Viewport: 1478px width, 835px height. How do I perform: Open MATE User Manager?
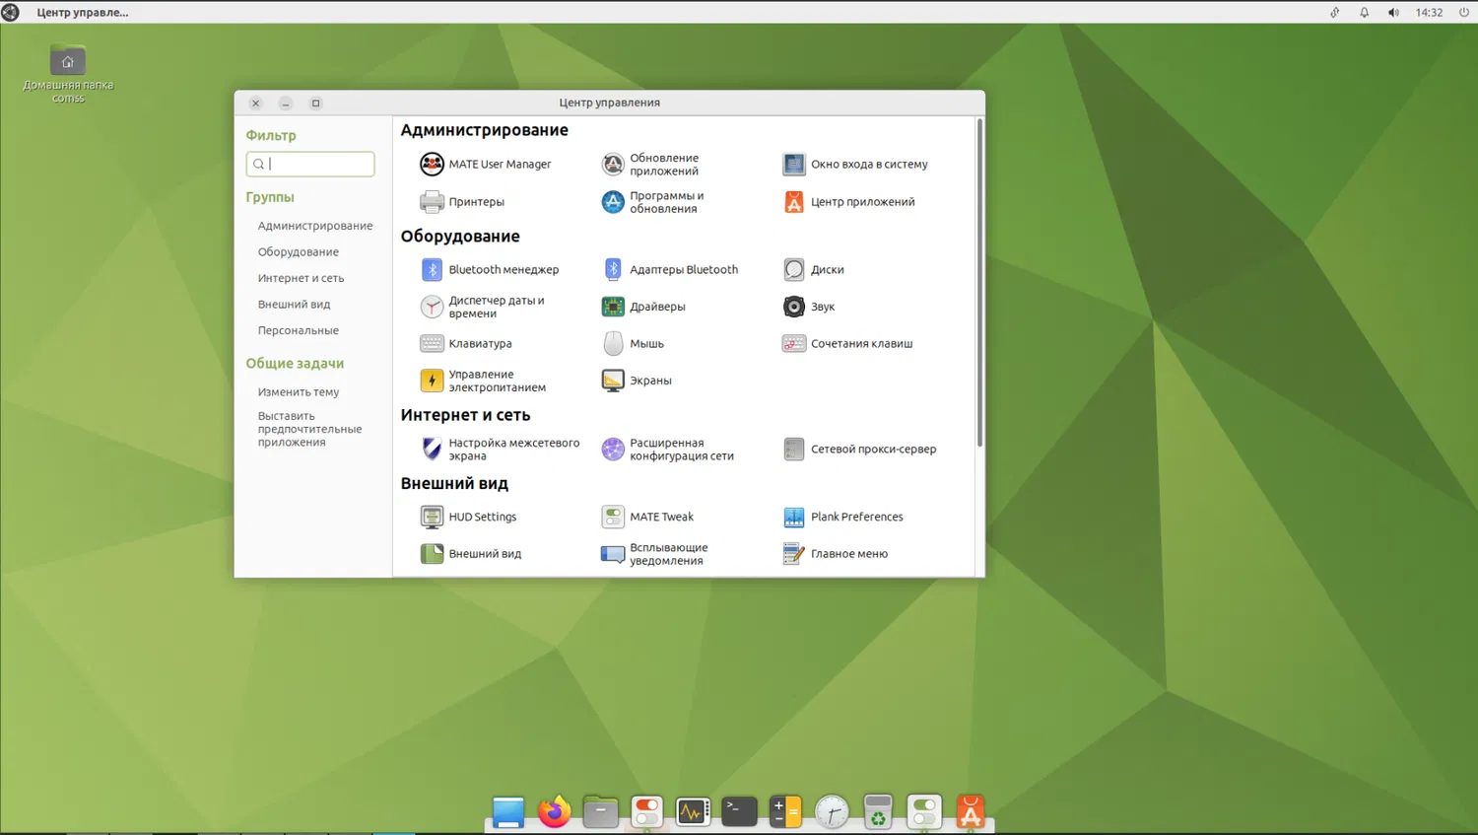pyautogui.click(x=486, y=164)
